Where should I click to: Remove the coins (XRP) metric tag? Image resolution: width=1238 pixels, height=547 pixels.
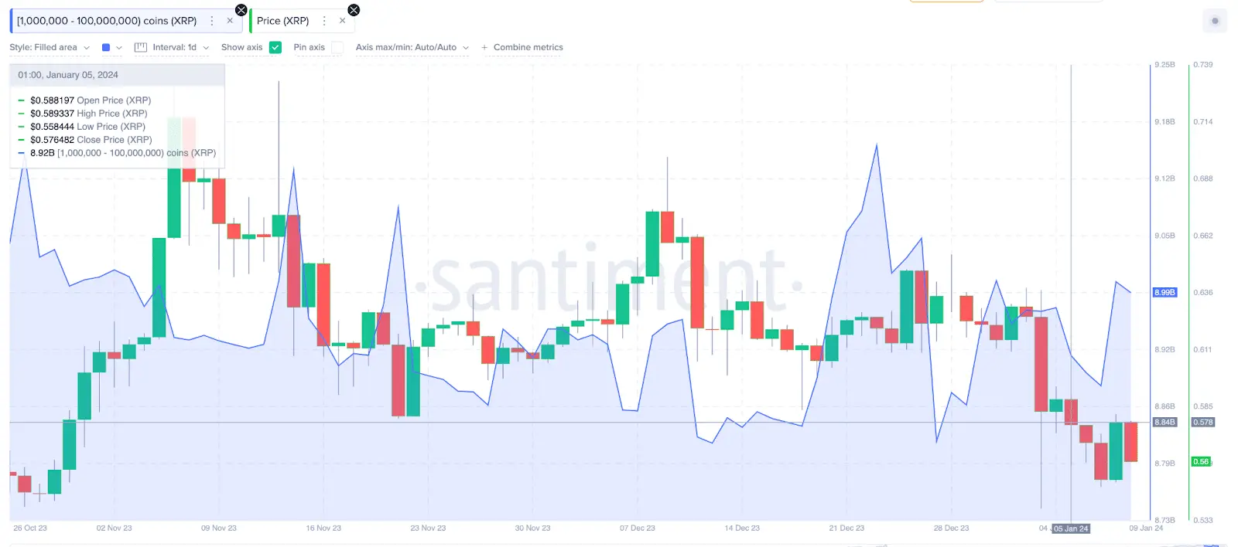click(x=230, y=21)
